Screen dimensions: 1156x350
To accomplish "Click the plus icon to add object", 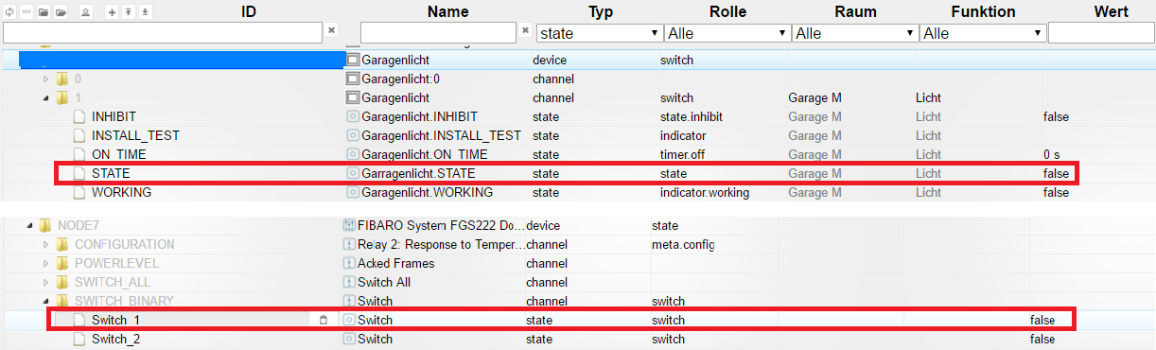I will tap(112, 12).
